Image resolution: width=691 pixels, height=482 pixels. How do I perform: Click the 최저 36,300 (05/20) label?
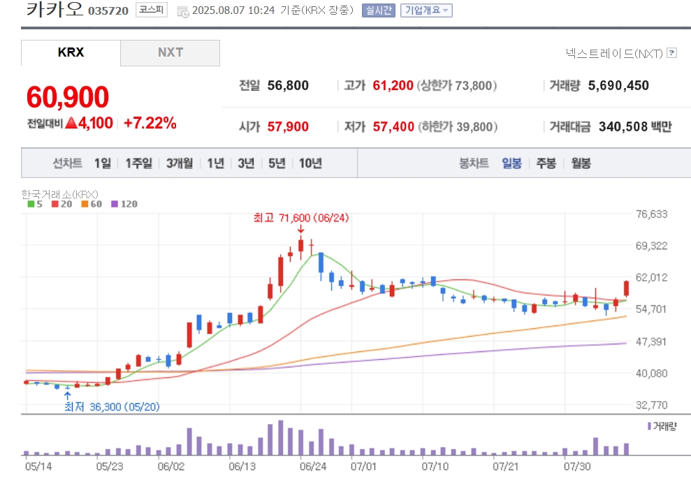[112, 407]
